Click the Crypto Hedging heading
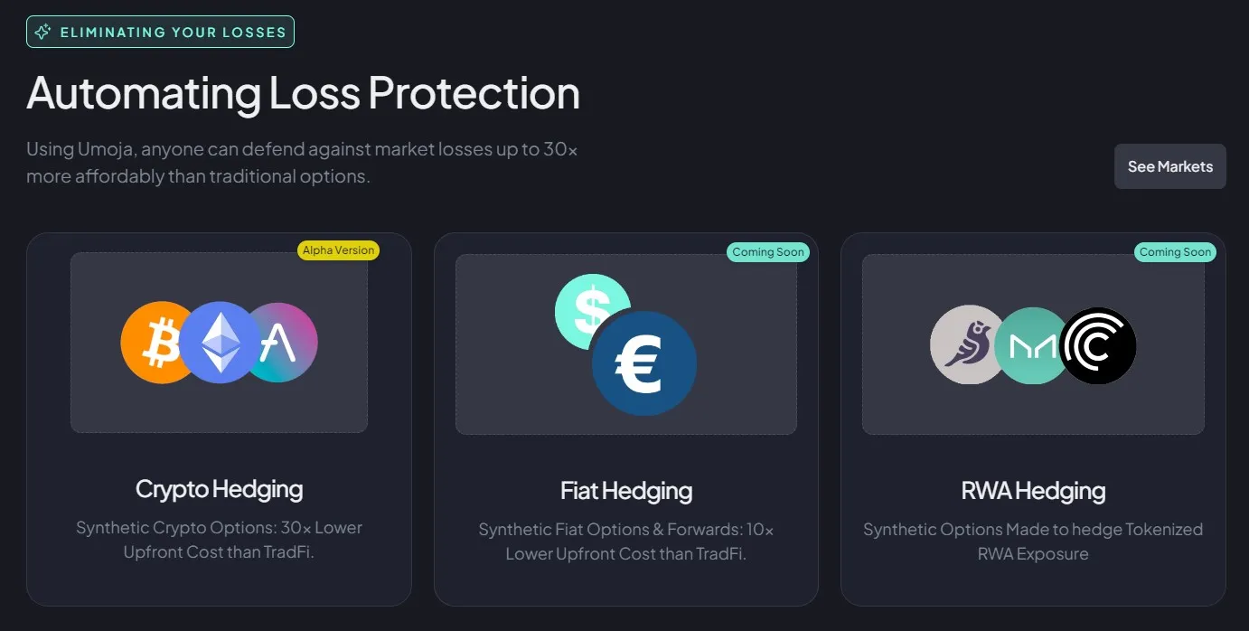The height and width of the screenshot is (631, 1249). click(x=219, y=488)
